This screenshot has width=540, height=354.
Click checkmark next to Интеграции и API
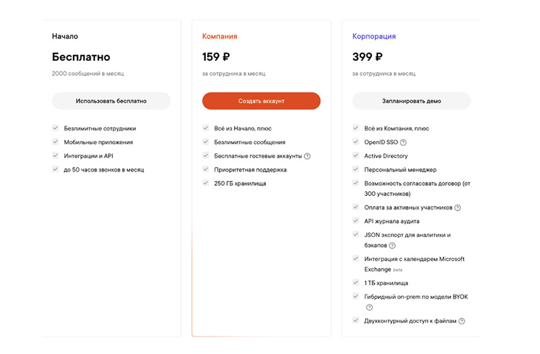click(55, 156)
